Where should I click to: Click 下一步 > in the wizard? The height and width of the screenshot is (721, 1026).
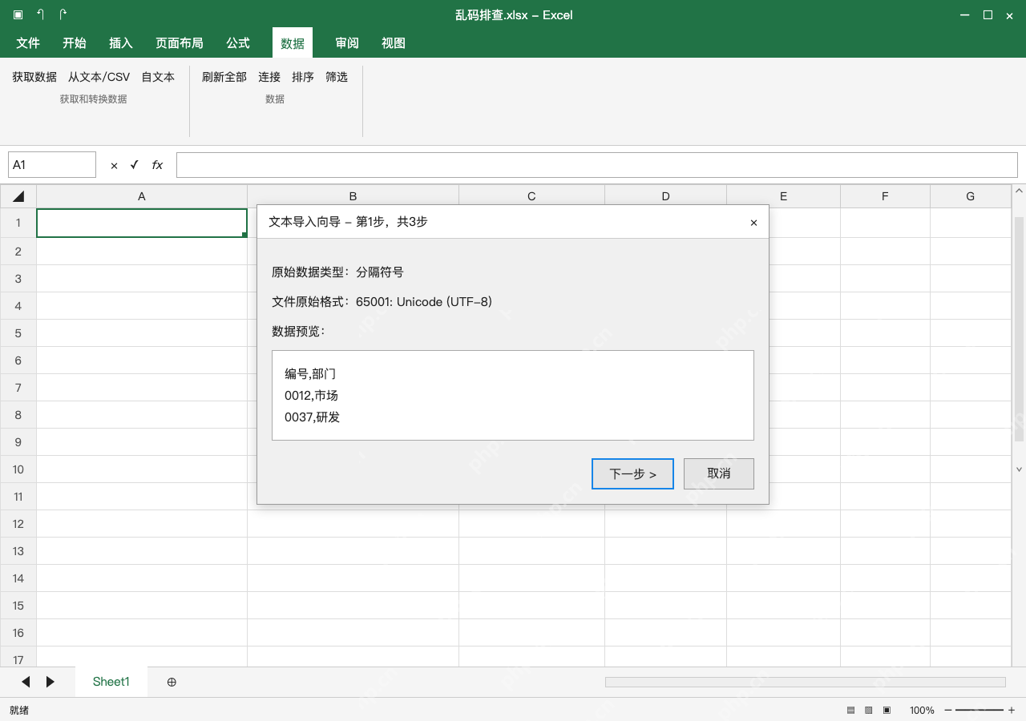point(632,473)
